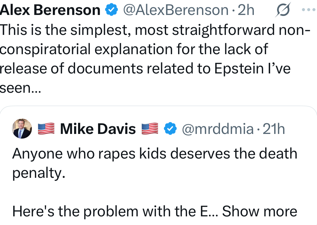The width and height of the screenshot is (317, 225).
Task: Click the flag emoji before Mike Davis
Action: (x=46, y=129)
